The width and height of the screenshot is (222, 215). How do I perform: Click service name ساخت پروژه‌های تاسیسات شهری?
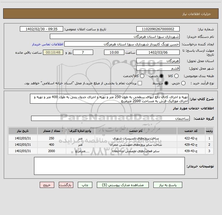click(x=136, y=138)
